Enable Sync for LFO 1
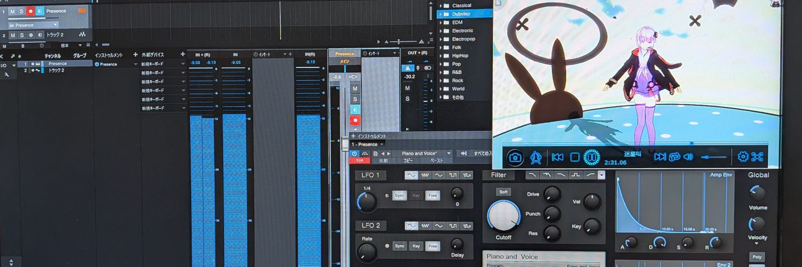The height and width of the screenshot is (267, 802). (399, 196)
